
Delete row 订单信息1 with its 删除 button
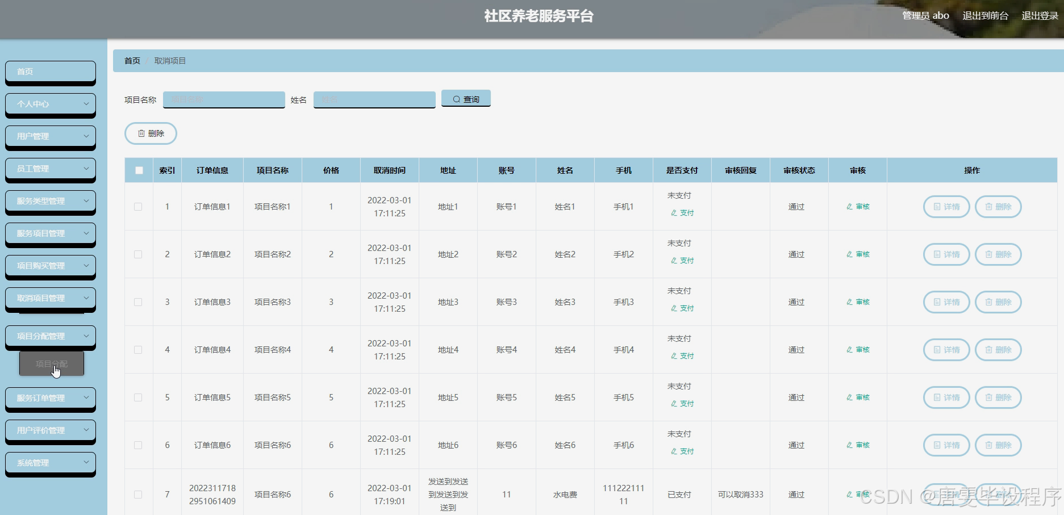pyautogui.click(x=998, y=207)
